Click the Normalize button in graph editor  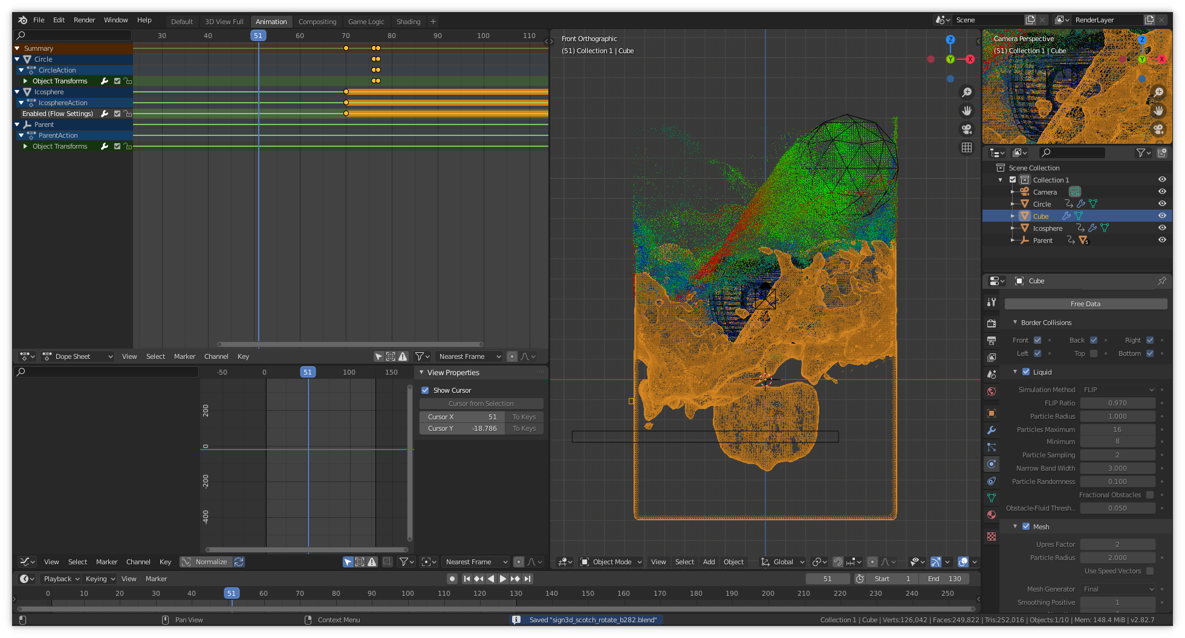205,562
